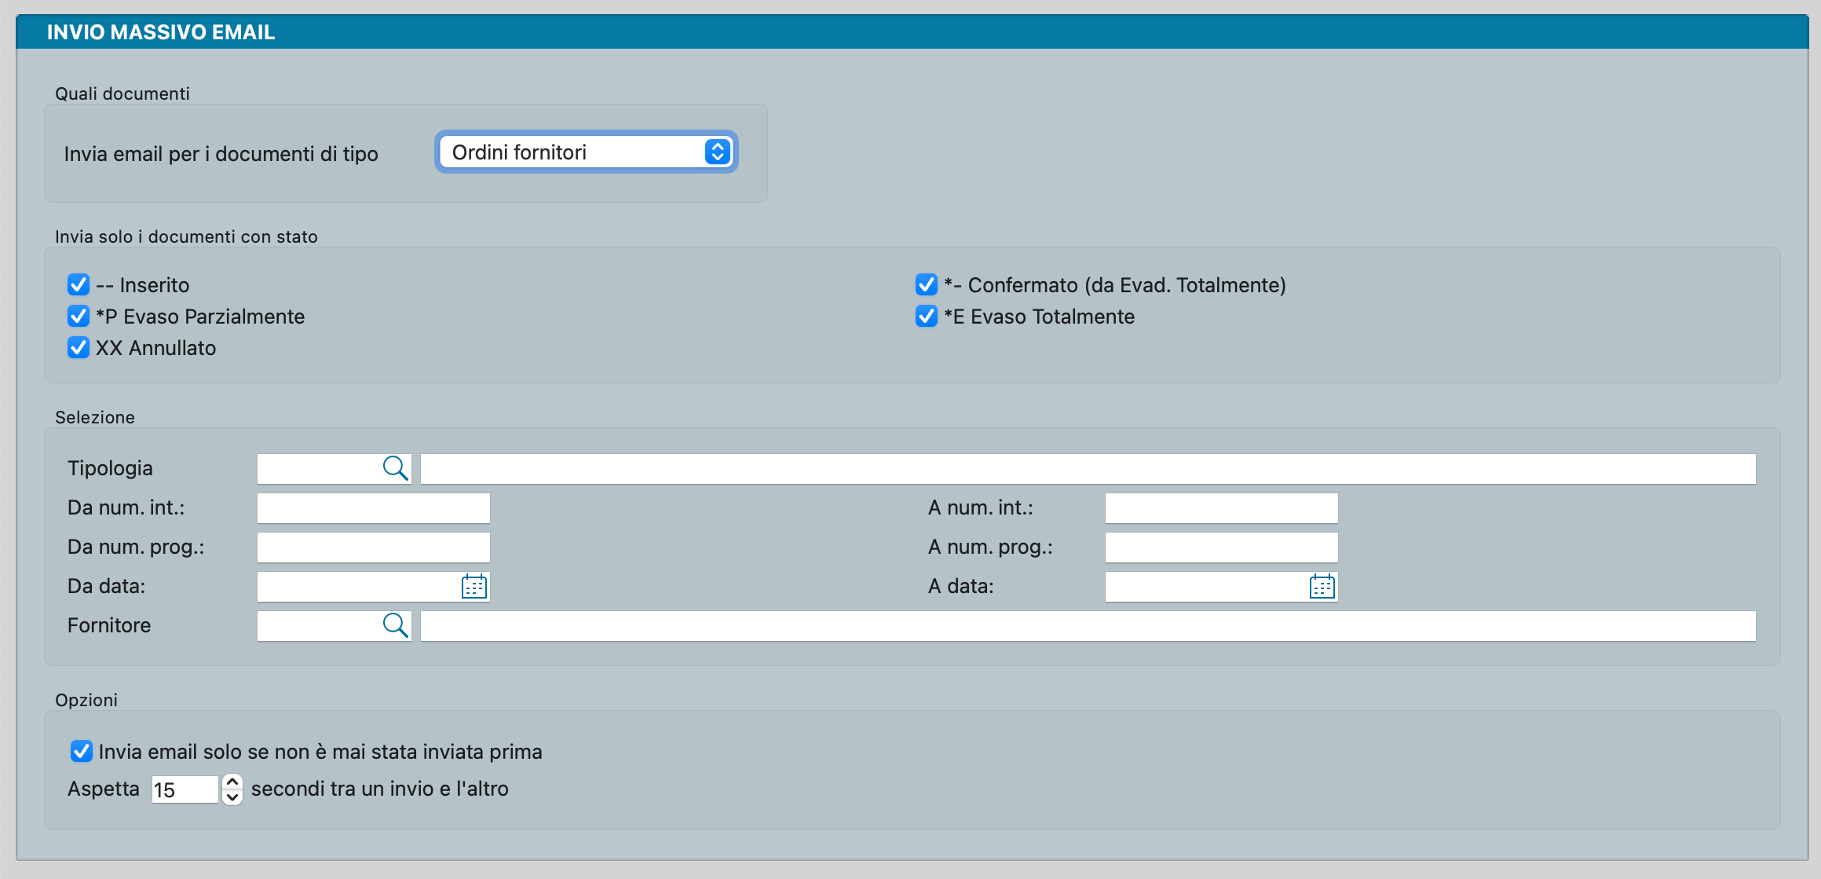
Task: Click the 'secondi tra un invio e l'altro' text
Action: (380, 789)
